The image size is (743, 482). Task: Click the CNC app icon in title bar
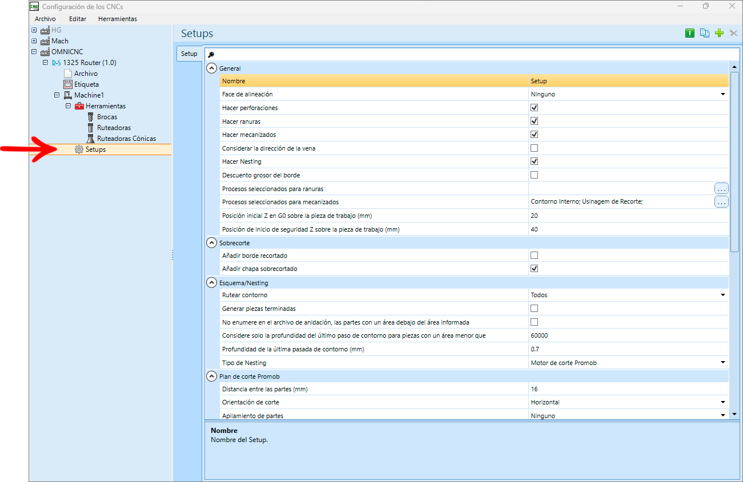click(x=34, y=6)
